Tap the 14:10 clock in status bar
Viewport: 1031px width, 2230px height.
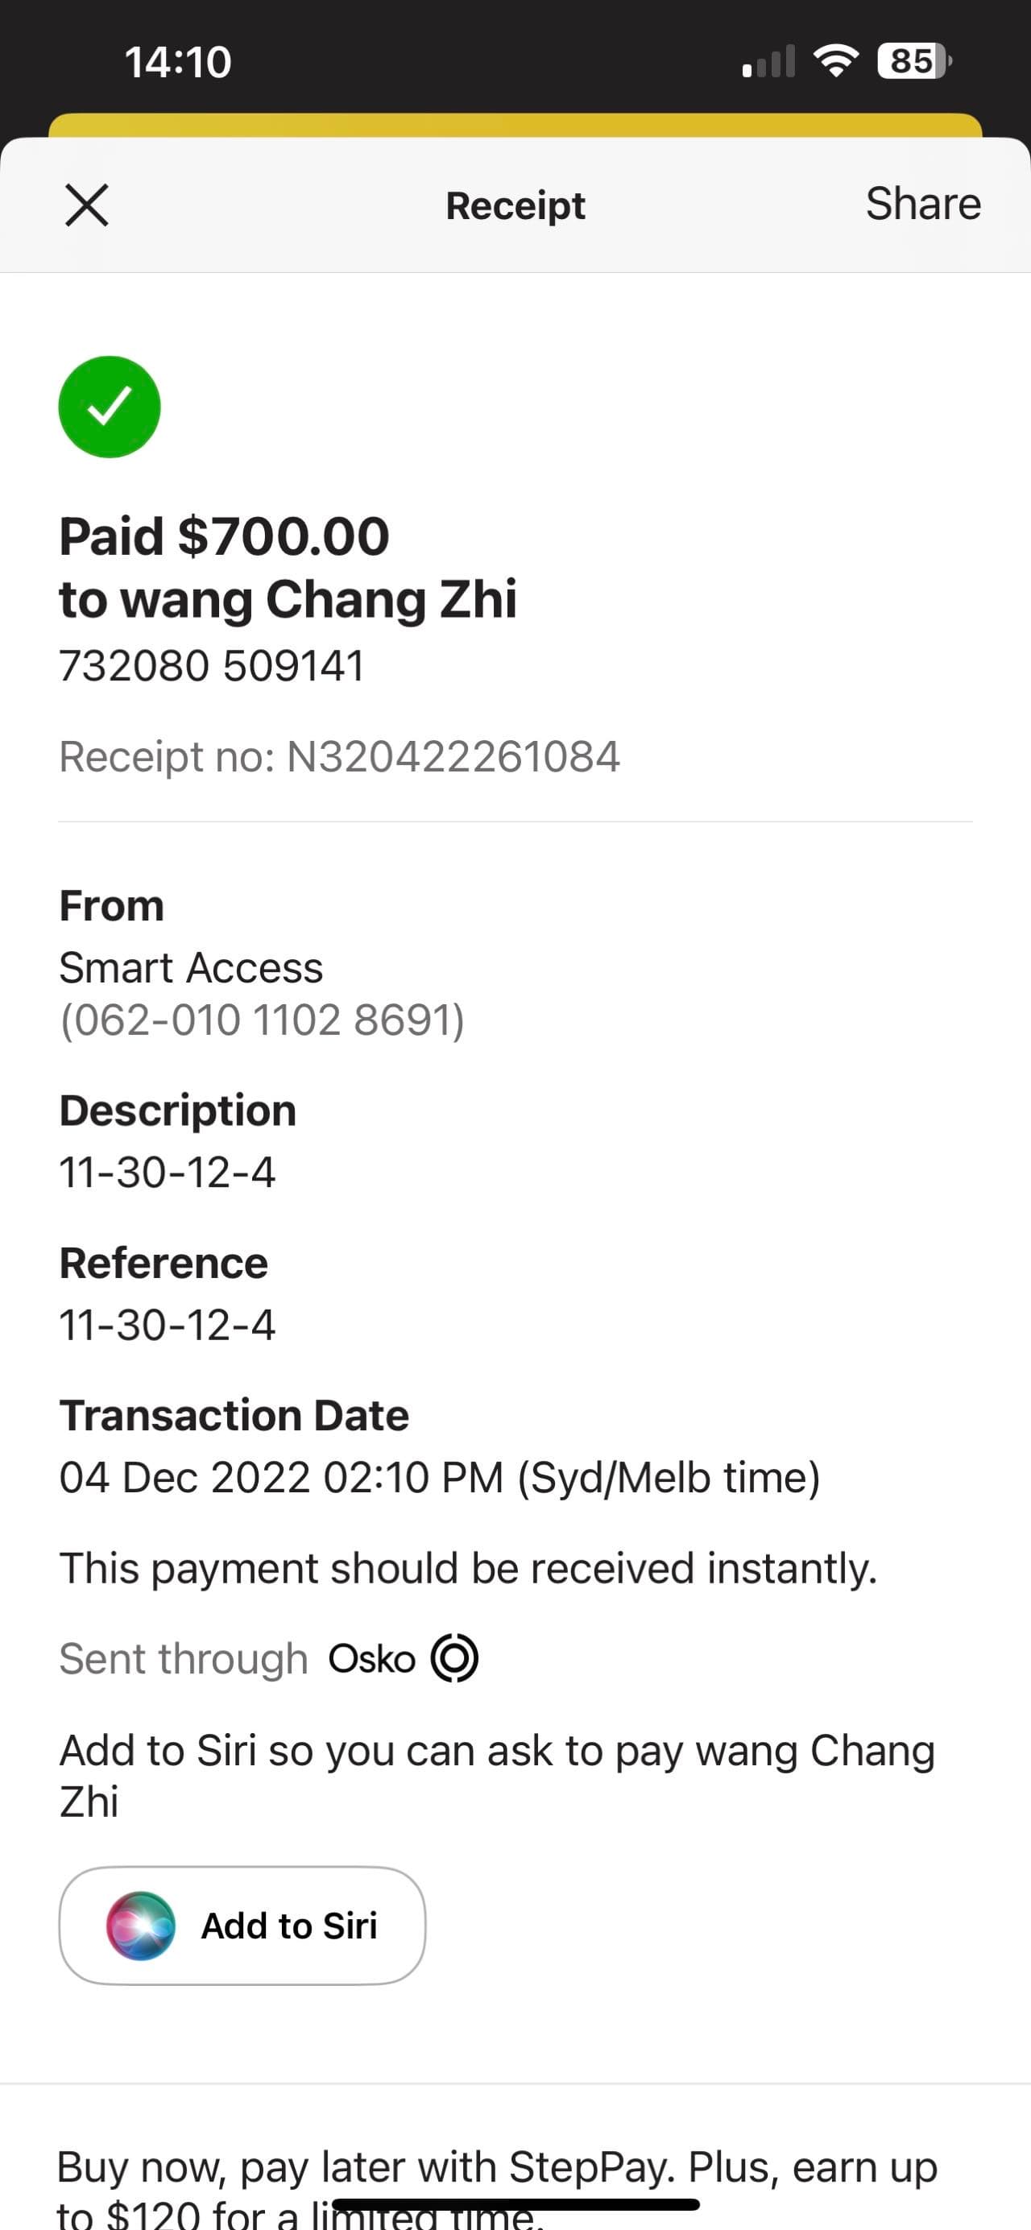coord(177,62)
